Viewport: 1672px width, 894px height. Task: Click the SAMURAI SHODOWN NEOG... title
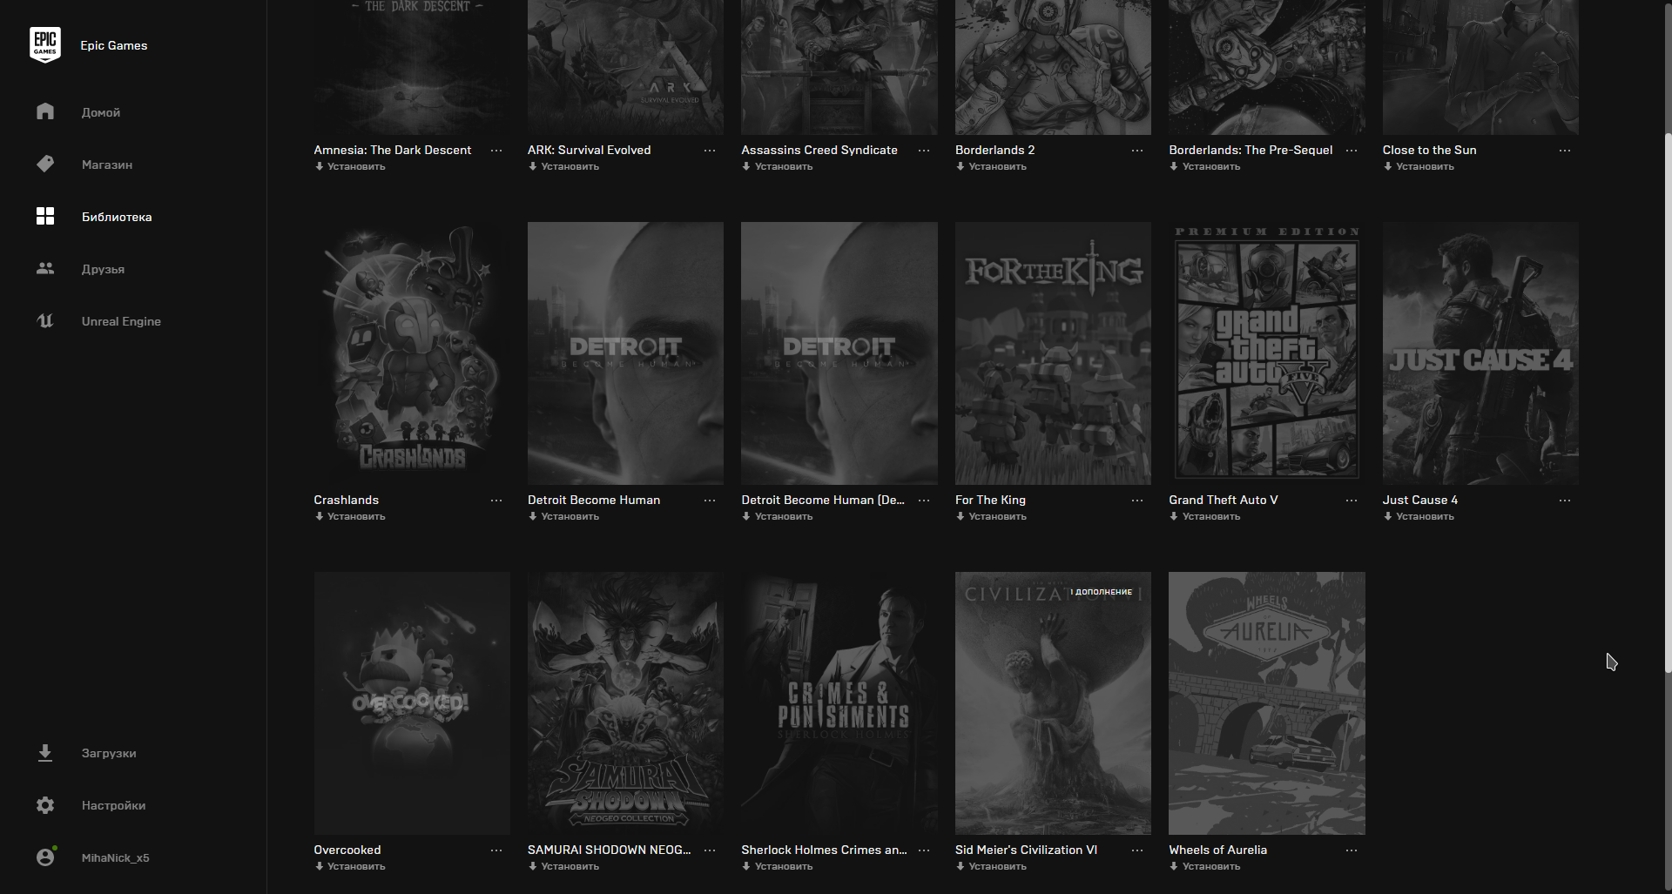coord(609,850)
